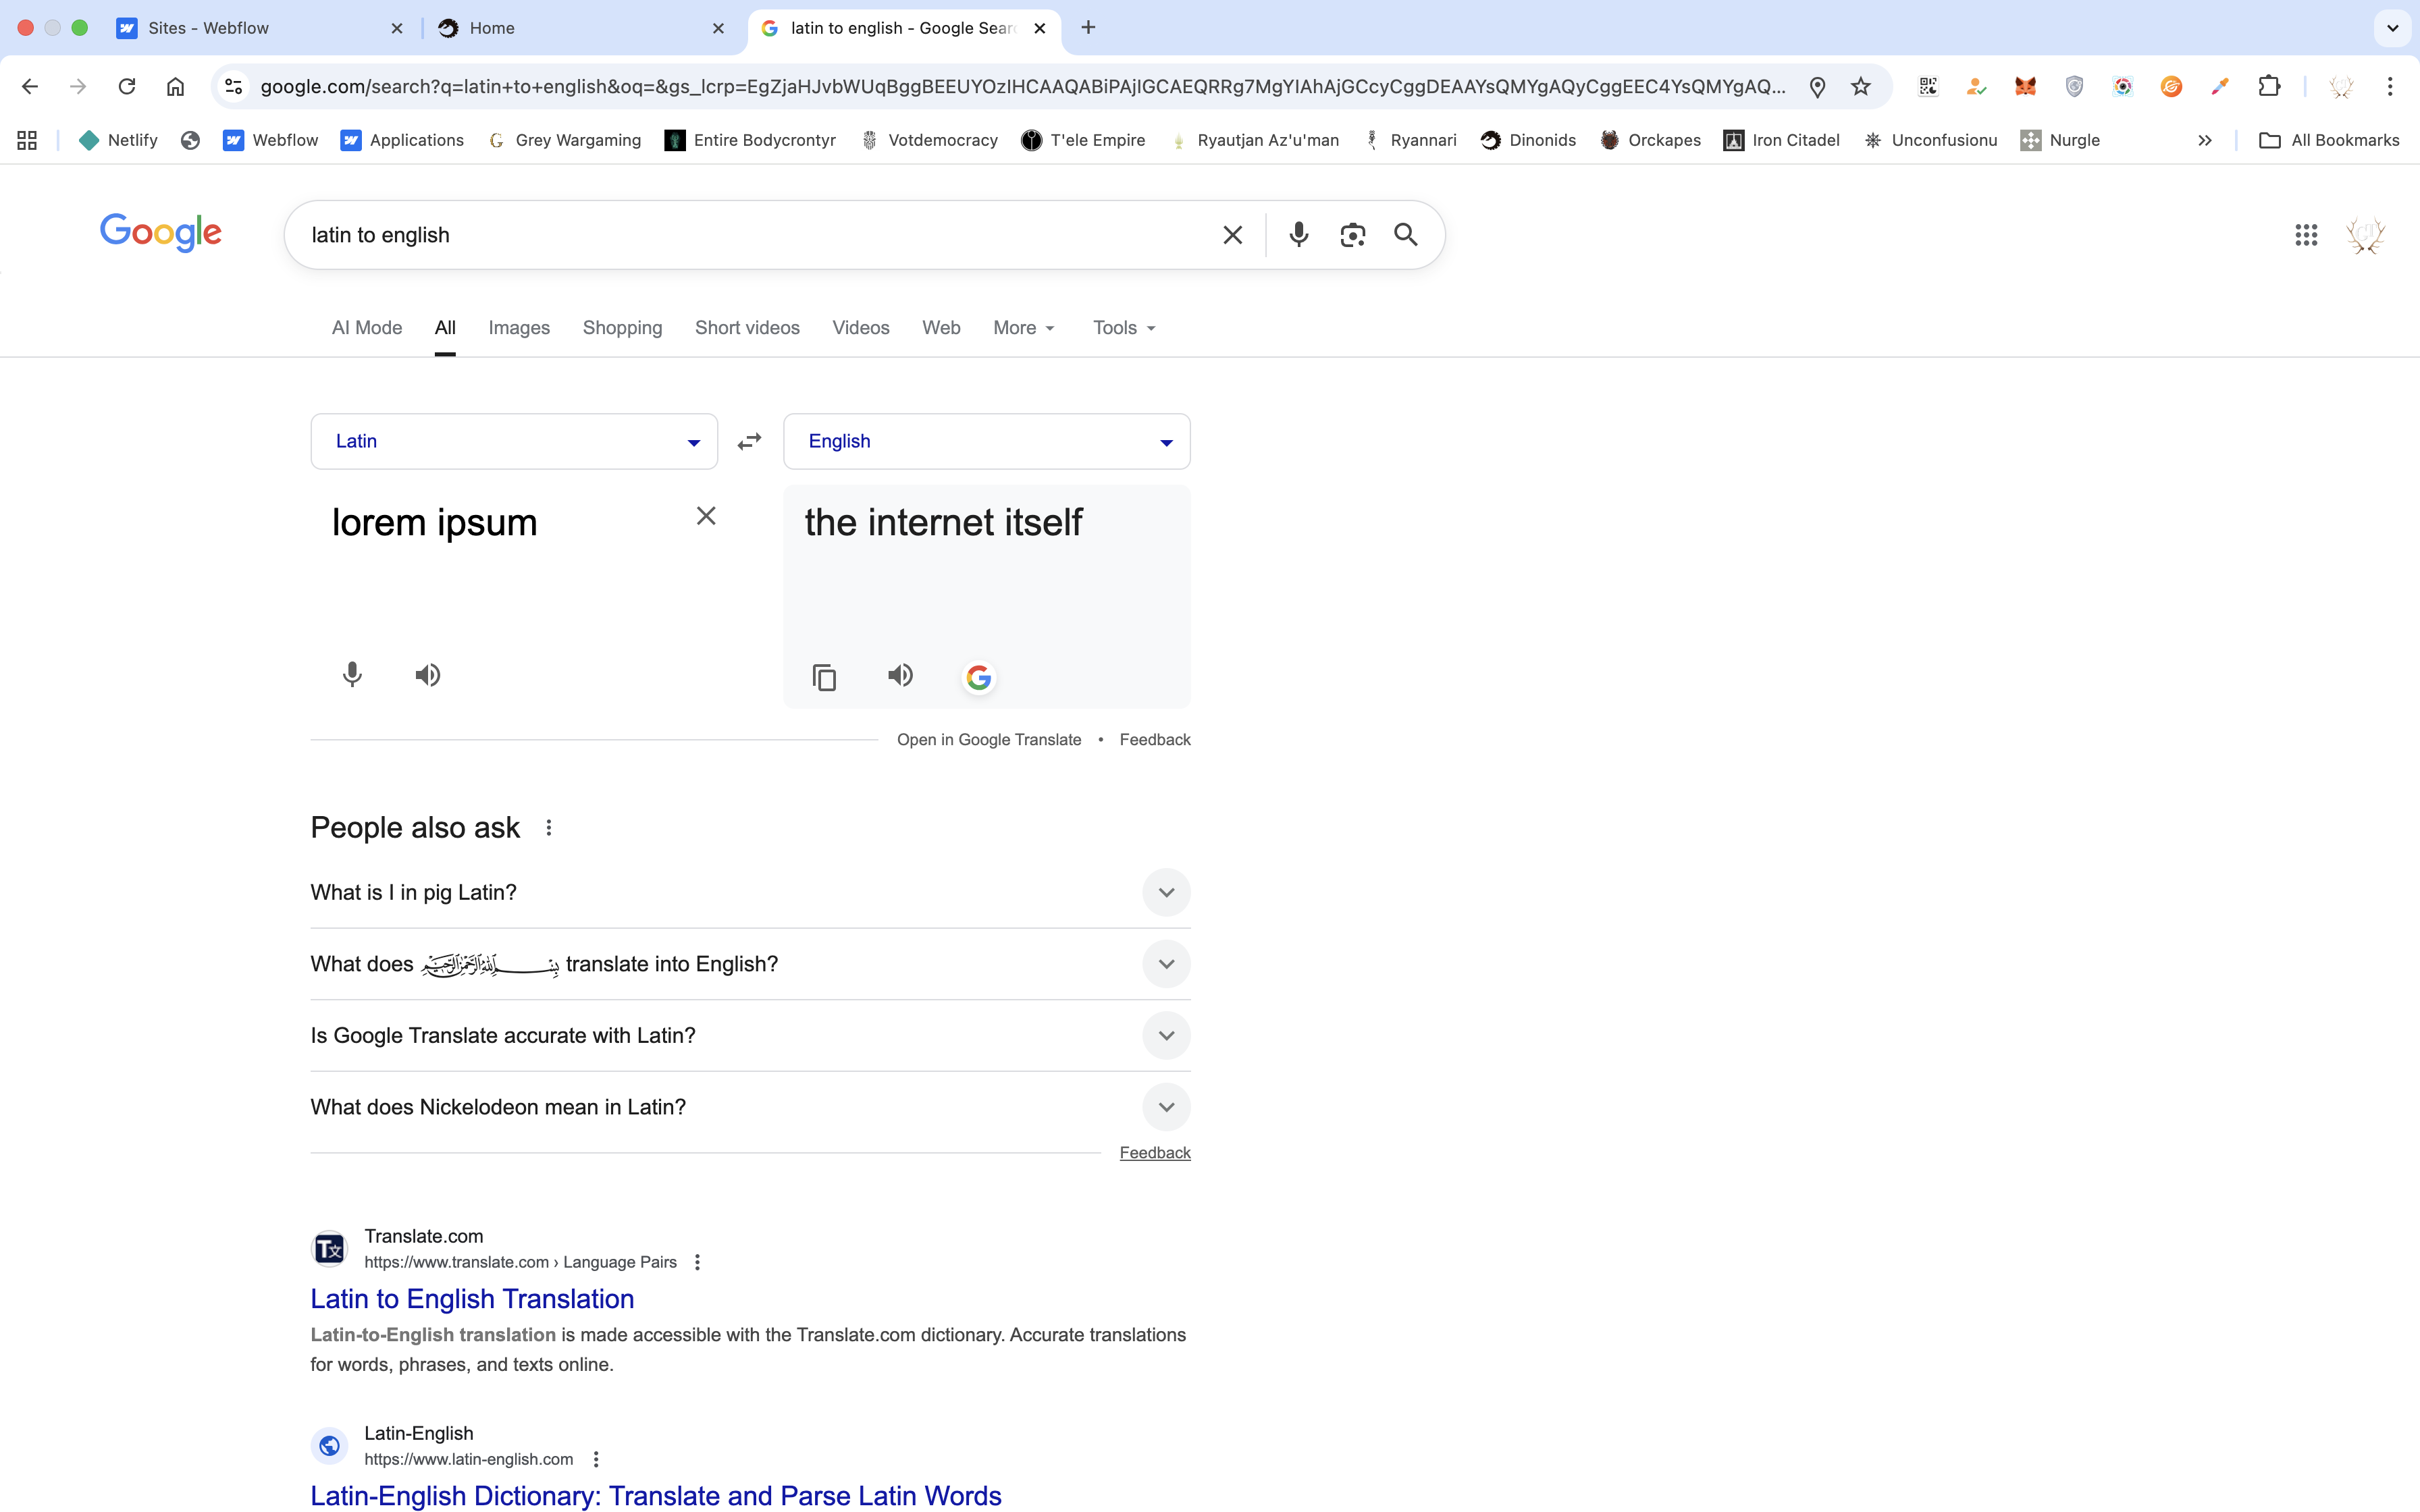This screenshot has height=1512, width=2420.
Task: Open the English target language dropdown
Action: pyautogui.click(x=986, y=441)
